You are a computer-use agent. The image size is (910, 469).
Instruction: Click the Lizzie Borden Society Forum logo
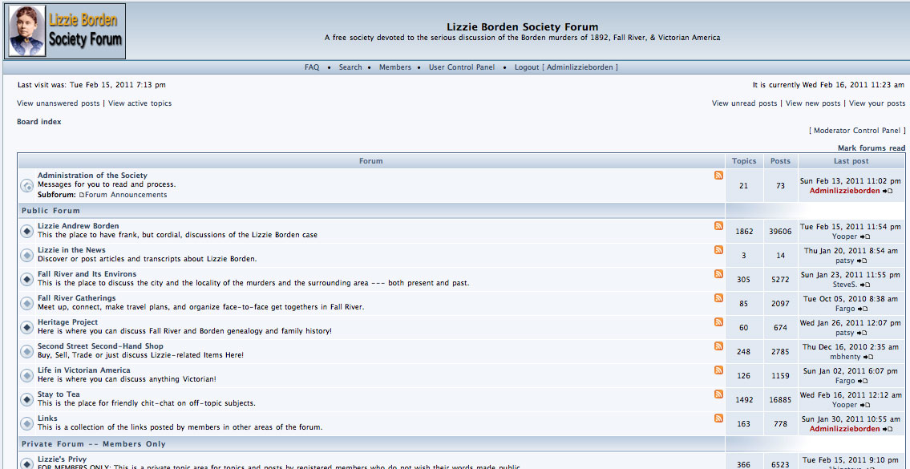[x=65, y=30]
